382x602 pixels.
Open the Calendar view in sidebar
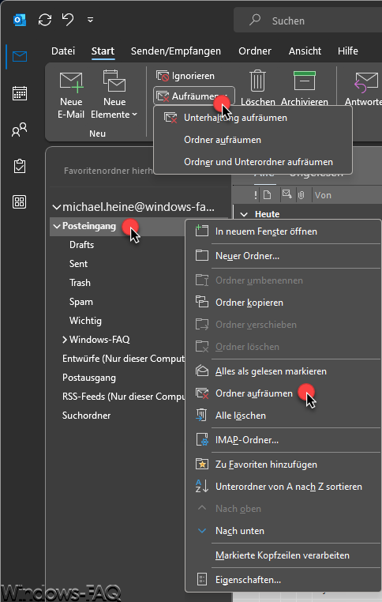pos(20,93)
